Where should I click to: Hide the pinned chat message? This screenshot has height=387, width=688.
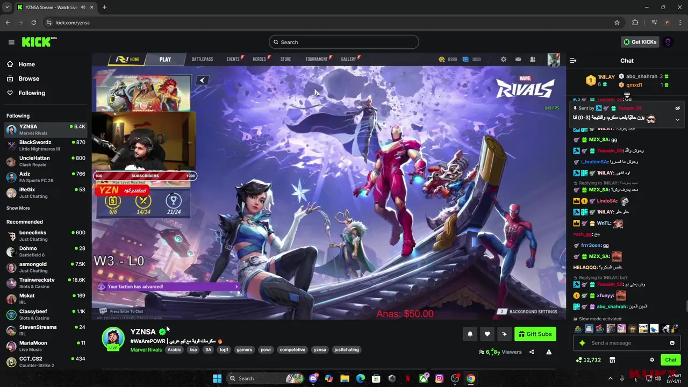tap(677, 108)
